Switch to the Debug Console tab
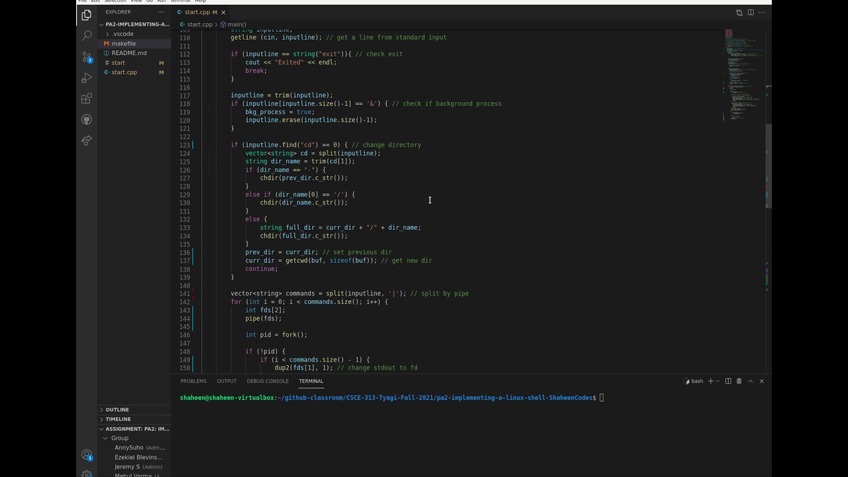 (x=268, y=381)
